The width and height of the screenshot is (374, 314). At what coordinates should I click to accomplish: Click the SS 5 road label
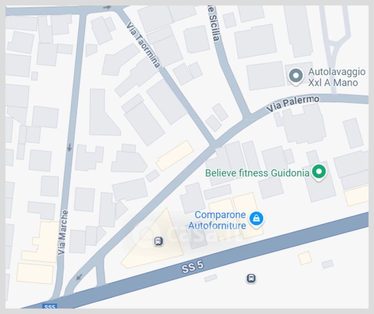click(192, 267)
